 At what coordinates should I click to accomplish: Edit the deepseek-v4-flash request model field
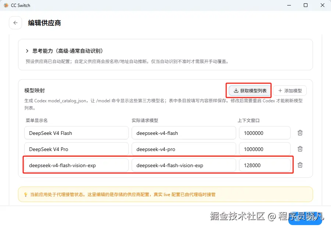[x=184, y=133]
